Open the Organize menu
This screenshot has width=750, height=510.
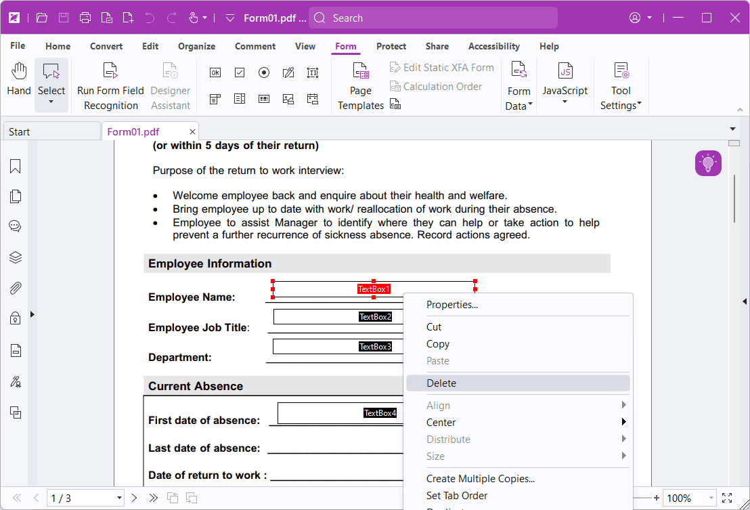pos(196,46)
